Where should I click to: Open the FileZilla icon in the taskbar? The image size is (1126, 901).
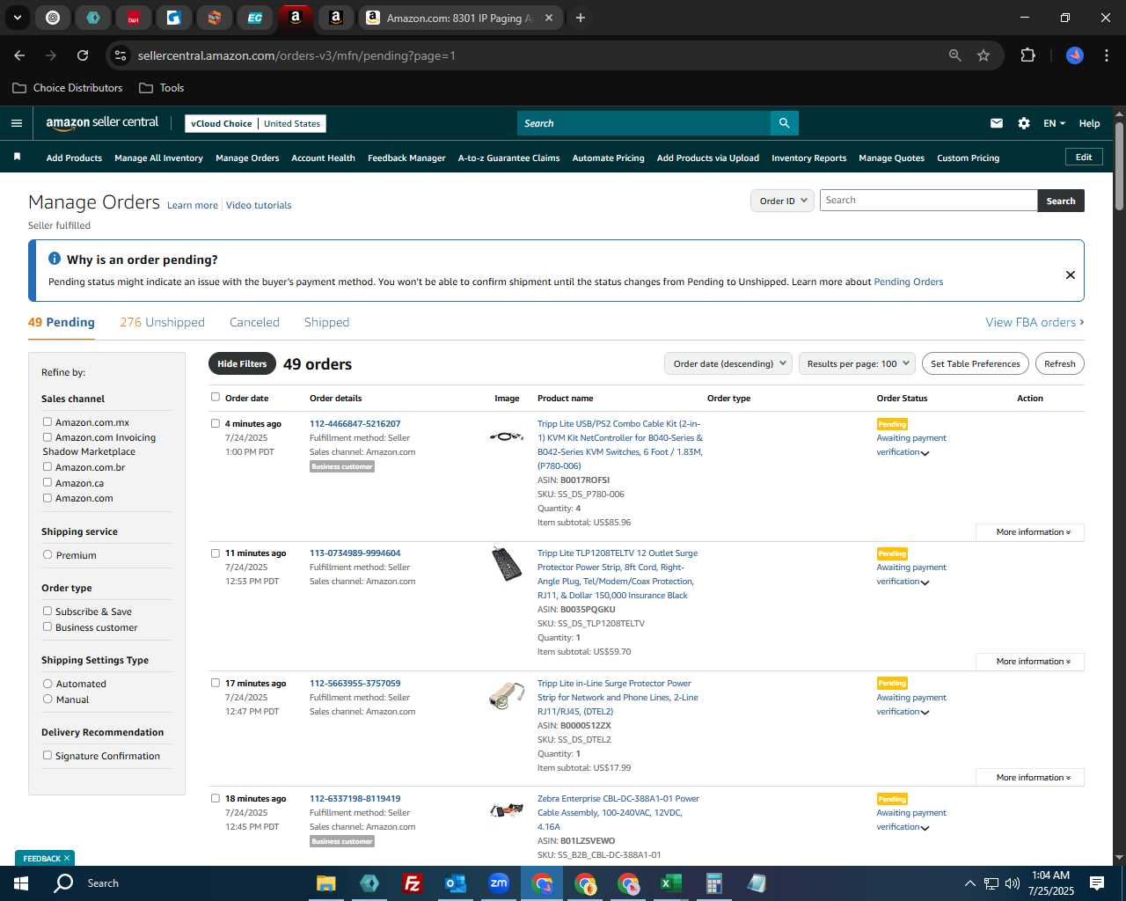[412, 883]
